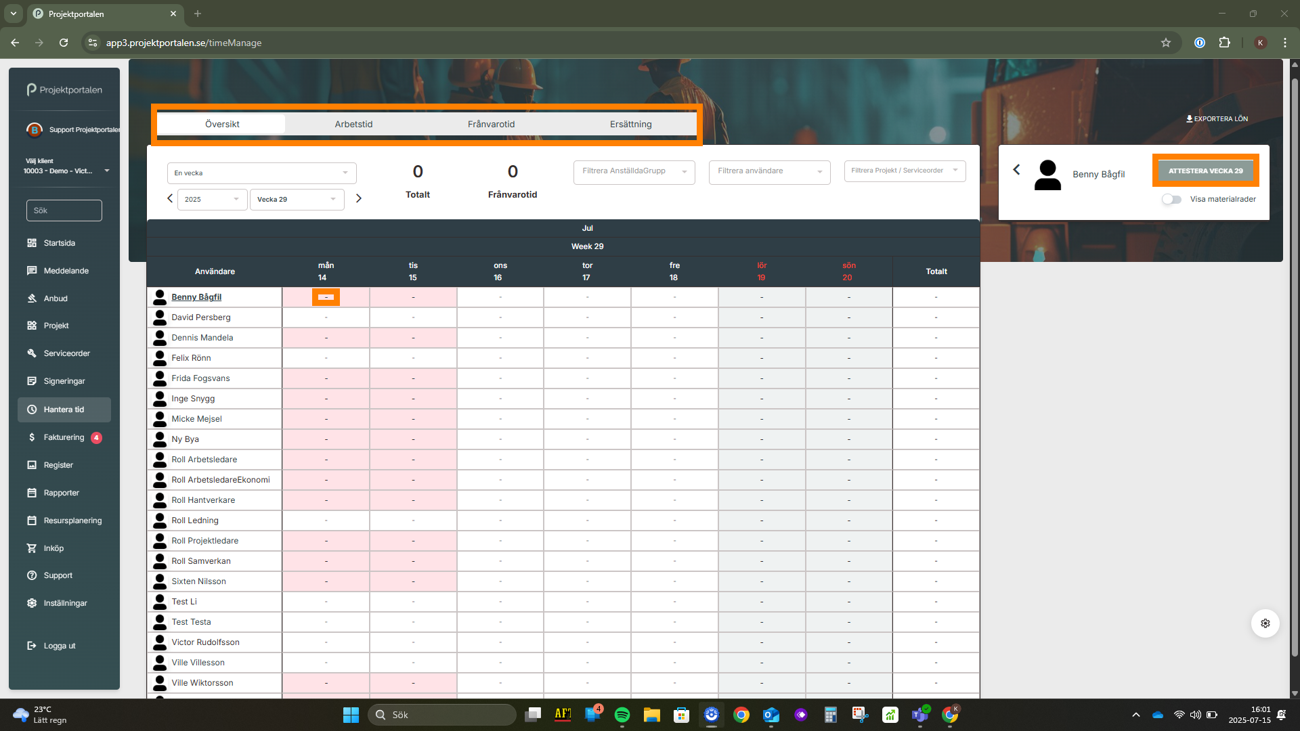Click Attestera vecka 29 button
This screenshot has width=1300, height=731.
click(1205, 171)
